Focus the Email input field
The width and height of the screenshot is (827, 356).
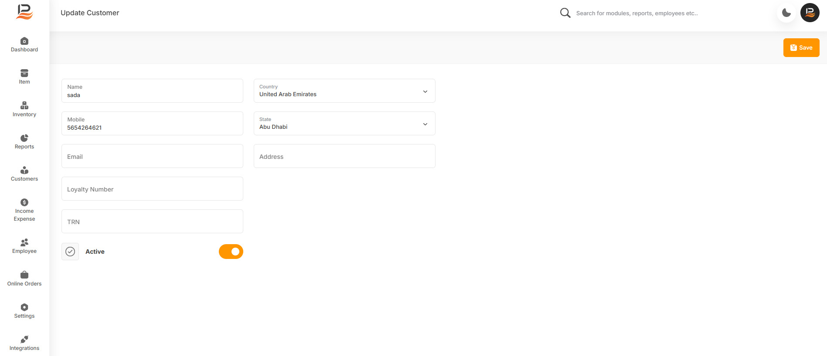[x=152, y=156]
